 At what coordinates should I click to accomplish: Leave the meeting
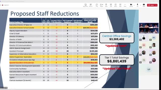151,5
